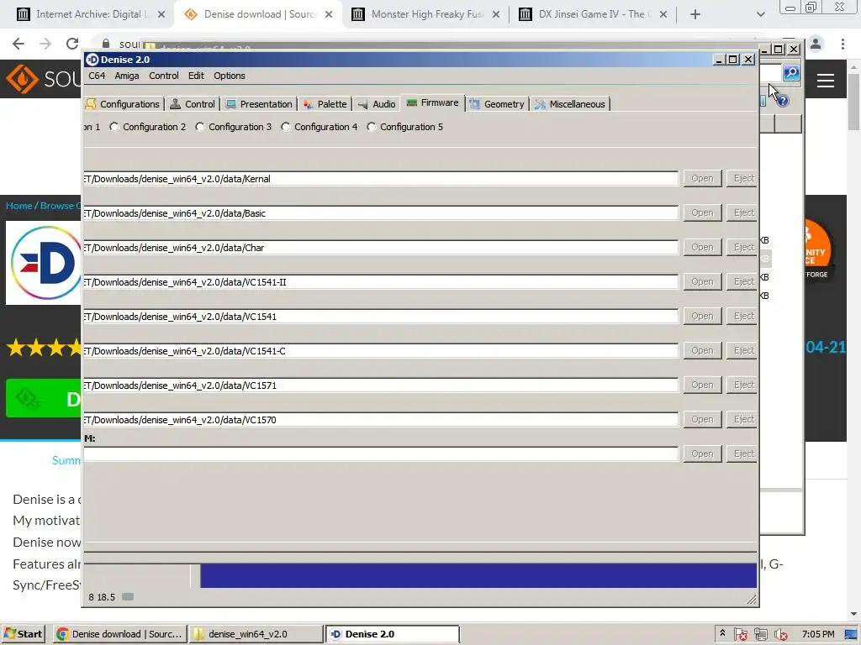The image size is (861, 645).
Task: Click the SourceForge flame logo
Action: (22, 79)
